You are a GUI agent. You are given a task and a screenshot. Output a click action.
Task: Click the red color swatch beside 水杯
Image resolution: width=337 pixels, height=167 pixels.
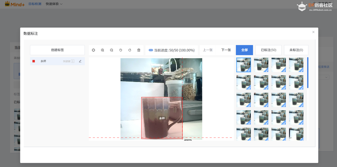pyautogui.click(x=34, y=61)
